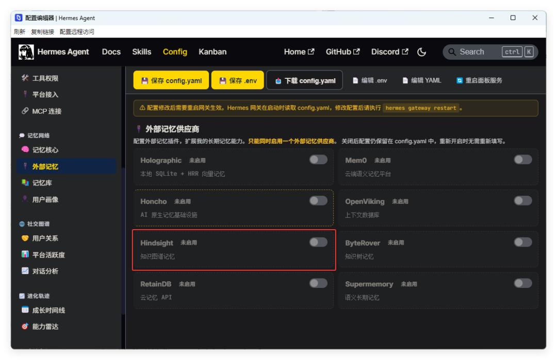Click the external link icon next to Discord

coord(405,52)
